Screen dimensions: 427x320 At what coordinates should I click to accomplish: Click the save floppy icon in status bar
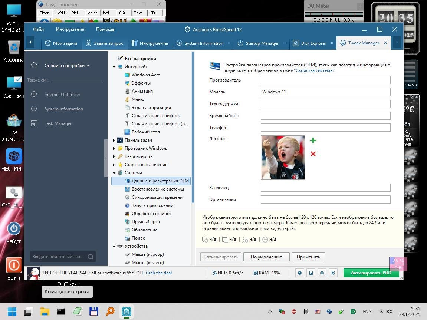click(x=311, y=273)
